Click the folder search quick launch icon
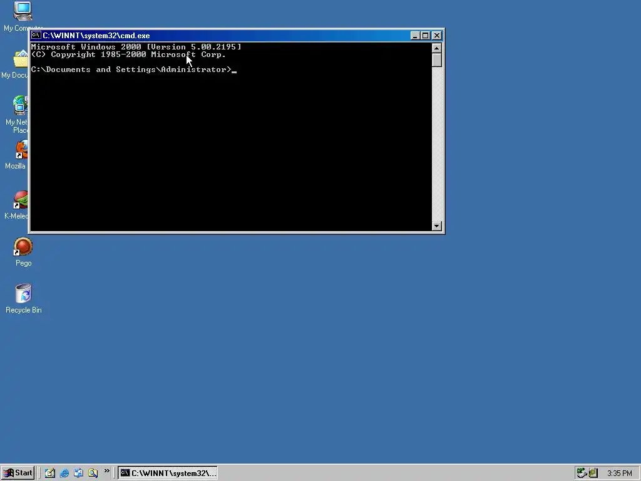 point(93,473)
